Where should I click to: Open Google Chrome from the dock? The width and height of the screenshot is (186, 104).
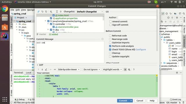pos(5,9)
